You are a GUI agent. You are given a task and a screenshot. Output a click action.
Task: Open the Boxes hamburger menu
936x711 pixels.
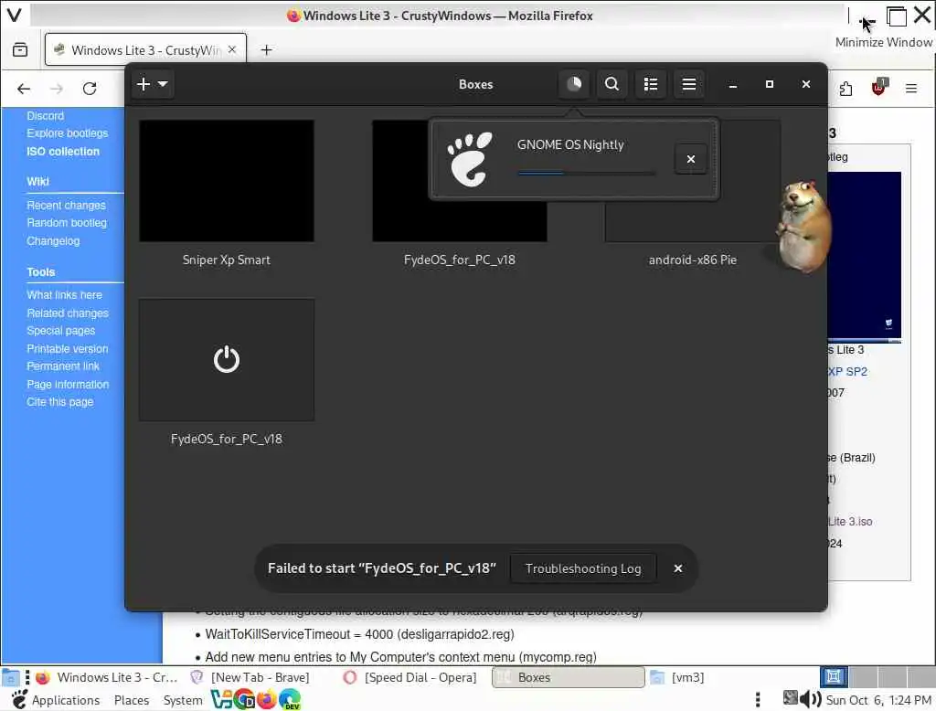click(689, 84)
